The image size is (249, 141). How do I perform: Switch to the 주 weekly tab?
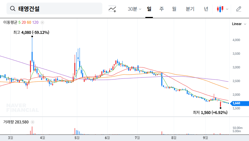[162, 9]
